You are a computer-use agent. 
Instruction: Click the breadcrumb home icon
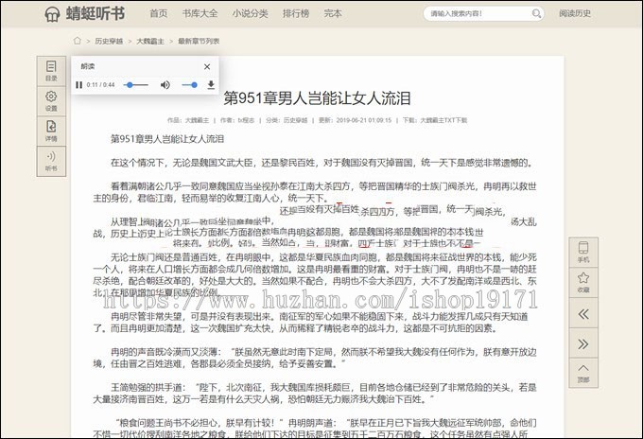click(78, 41)
